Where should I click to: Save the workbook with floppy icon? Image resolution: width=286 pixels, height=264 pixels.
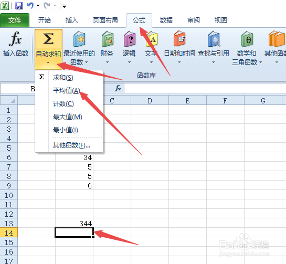(19, 6)
